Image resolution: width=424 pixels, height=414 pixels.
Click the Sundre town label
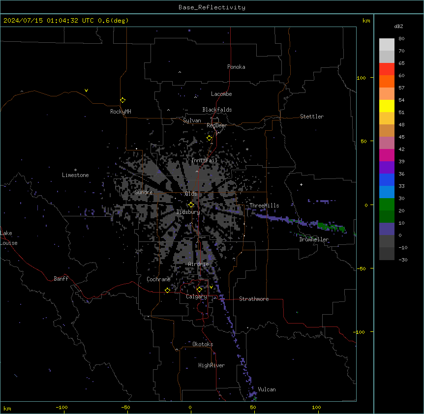(x=144, y=192)
